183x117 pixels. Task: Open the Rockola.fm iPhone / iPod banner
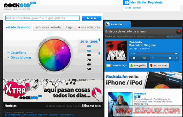pos(143,80)
